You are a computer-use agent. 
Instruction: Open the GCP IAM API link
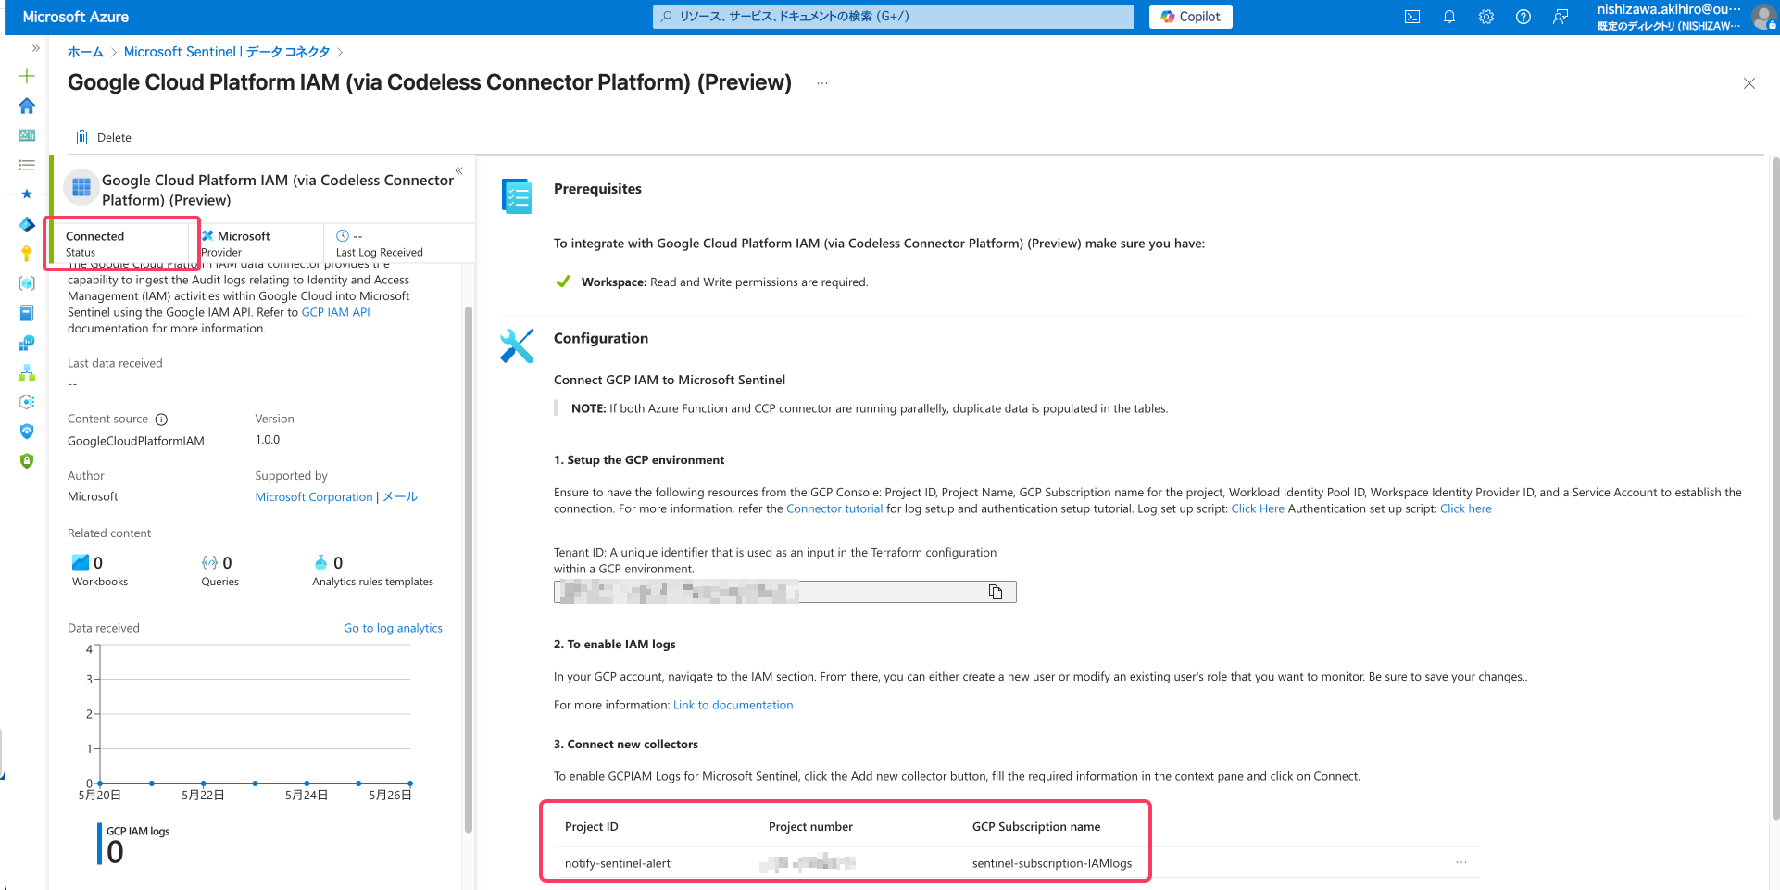coord(335,312)
